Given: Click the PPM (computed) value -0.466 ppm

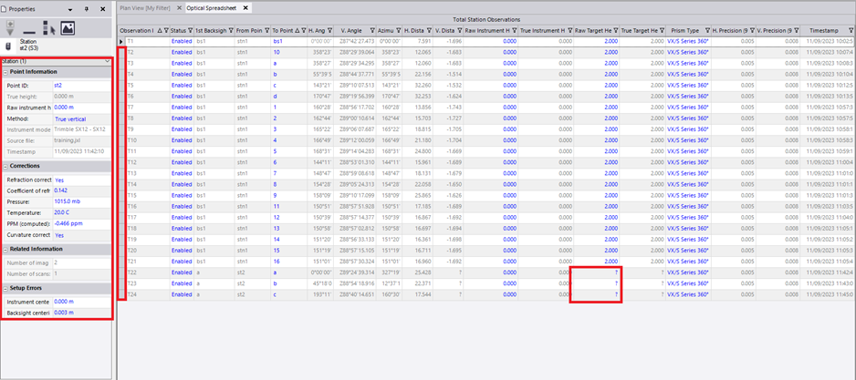Looking at the screenshot, I should [82, 223].
